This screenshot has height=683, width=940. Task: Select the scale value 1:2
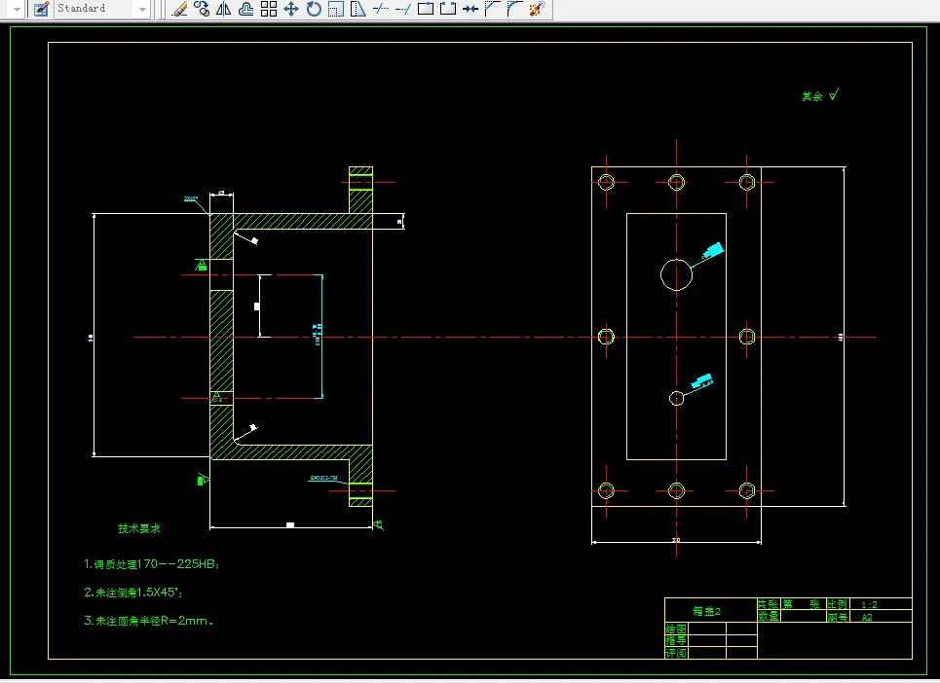(869, 604)
